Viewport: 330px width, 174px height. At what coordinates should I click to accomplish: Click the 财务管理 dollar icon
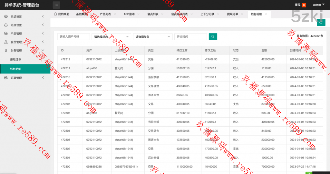[6, 50]
